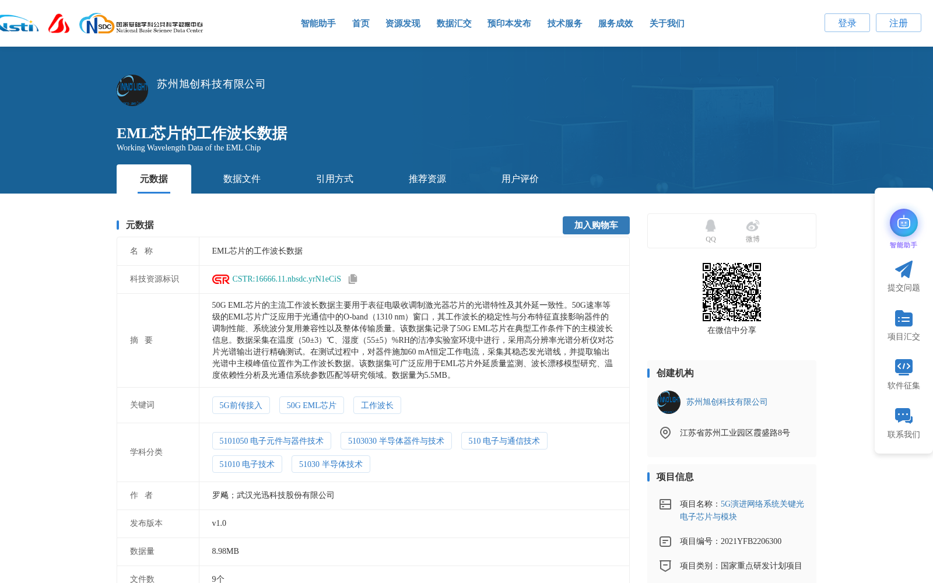933x583 pixels.
Task: Open 苏州旭创科技有限公司 link in 创建机构
Action: [x=727, y=402]
